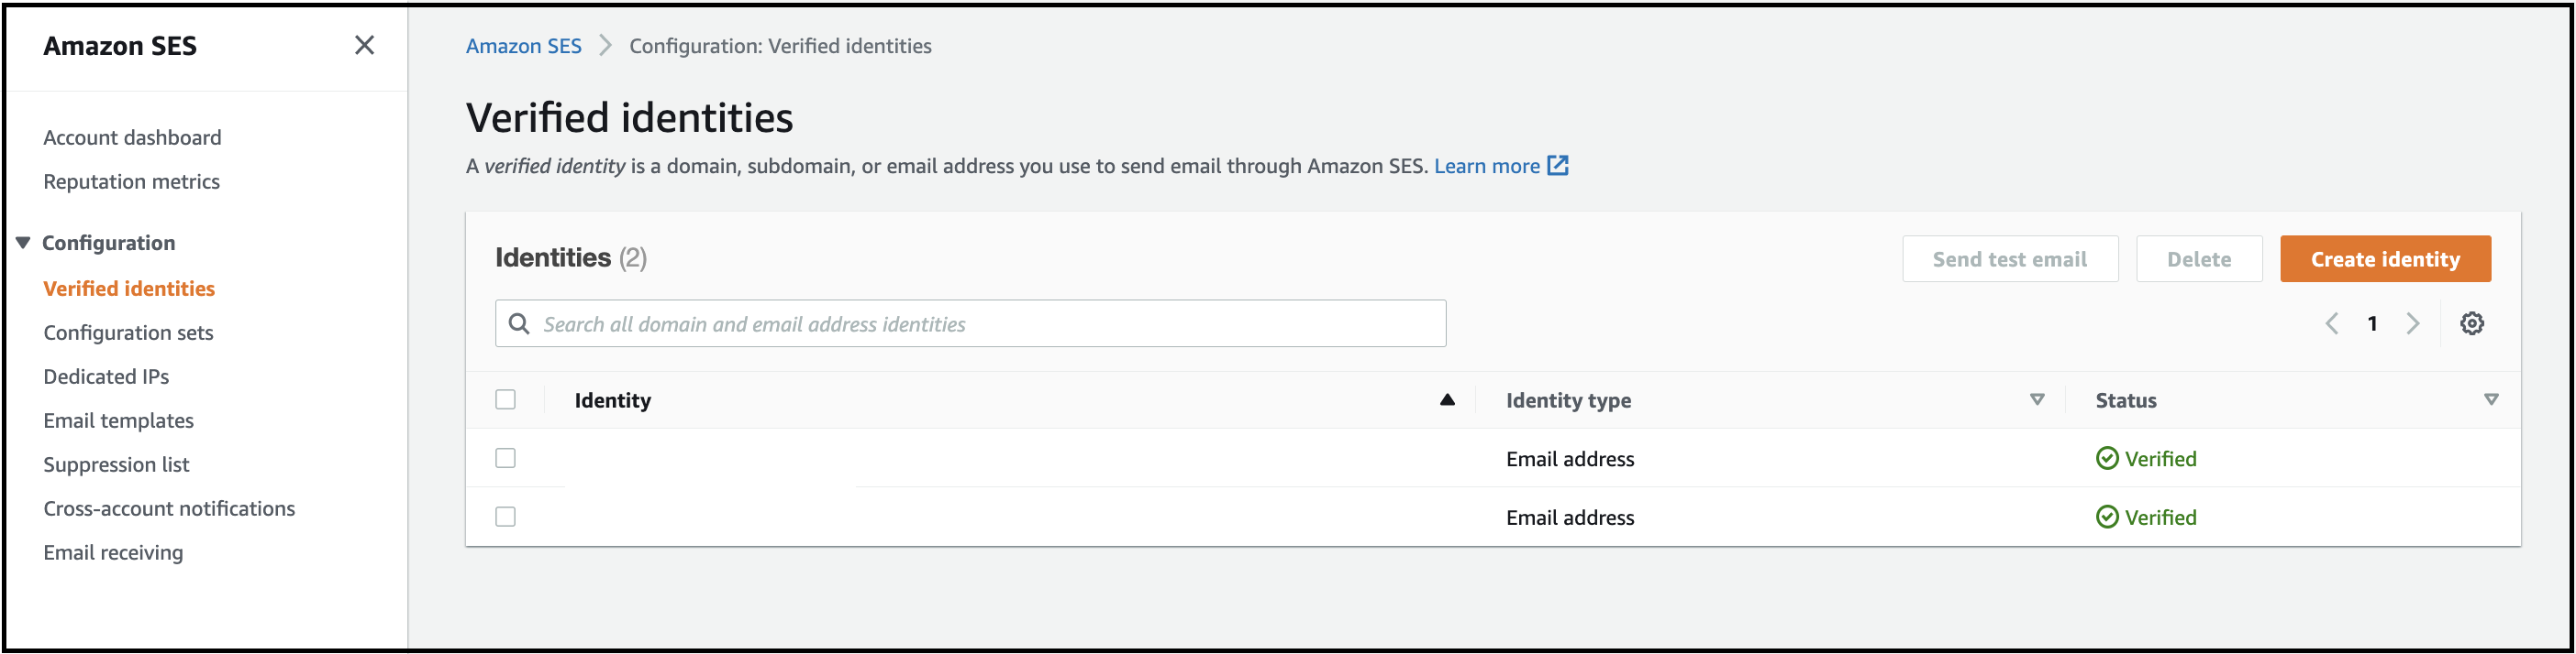Sort by Identity type column arrow
Viewport: 2576px width, 654px height.
point(2036,399)
